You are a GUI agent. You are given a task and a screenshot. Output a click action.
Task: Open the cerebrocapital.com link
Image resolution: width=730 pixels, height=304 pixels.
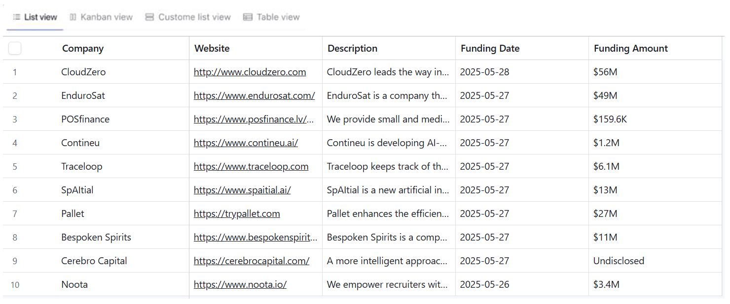point(251,261)
